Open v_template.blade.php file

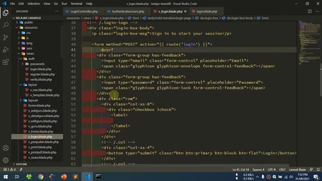point(44,95)
